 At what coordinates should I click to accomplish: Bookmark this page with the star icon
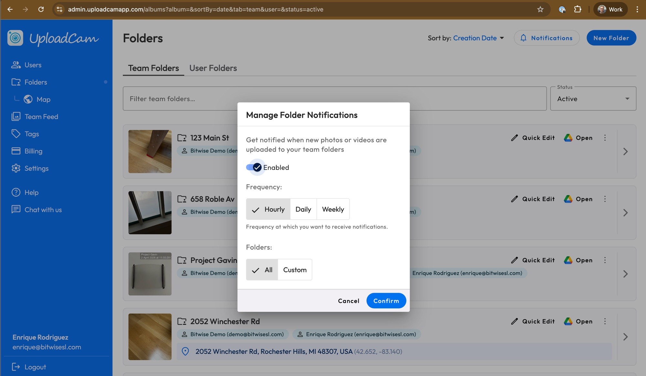click(540, 9)
